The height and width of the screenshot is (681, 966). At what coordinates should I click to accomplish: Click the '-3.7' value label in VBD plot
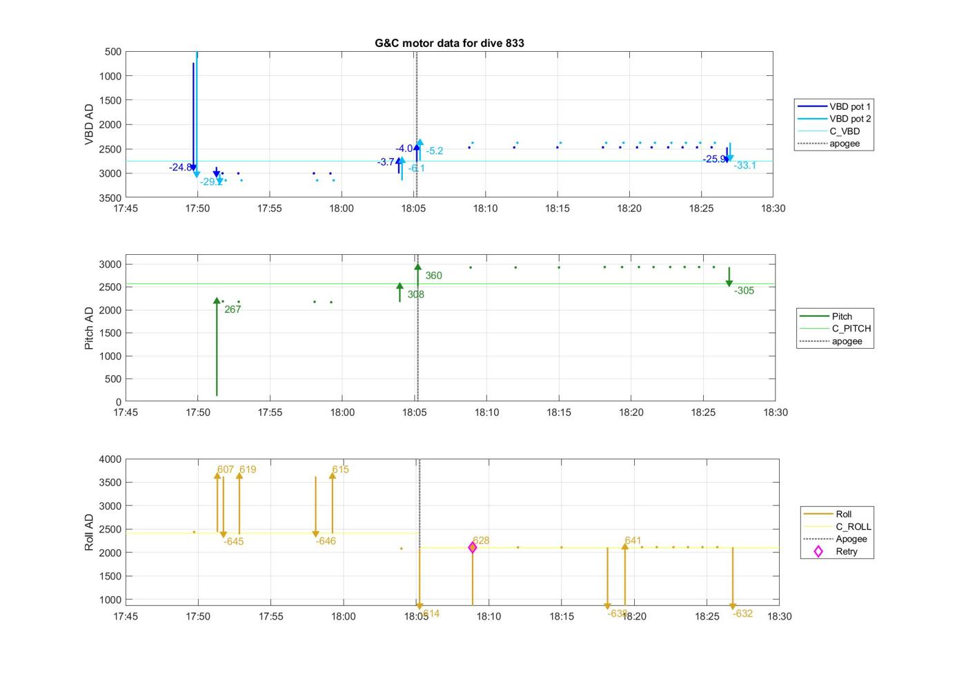[385, 162]
